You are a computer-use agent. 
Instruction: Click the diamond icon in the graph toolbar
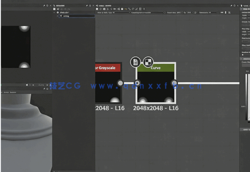111,9
